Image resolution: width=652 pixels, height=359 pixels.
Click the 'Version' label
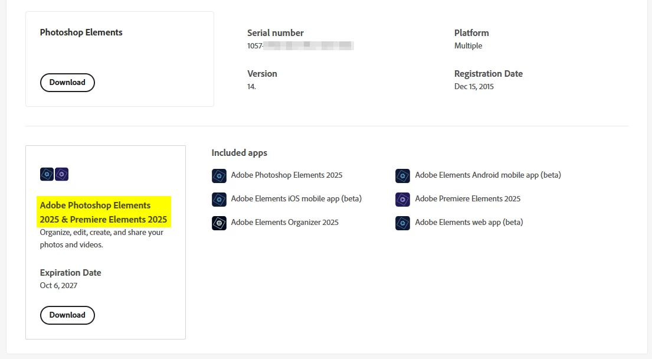coord(262,74)
